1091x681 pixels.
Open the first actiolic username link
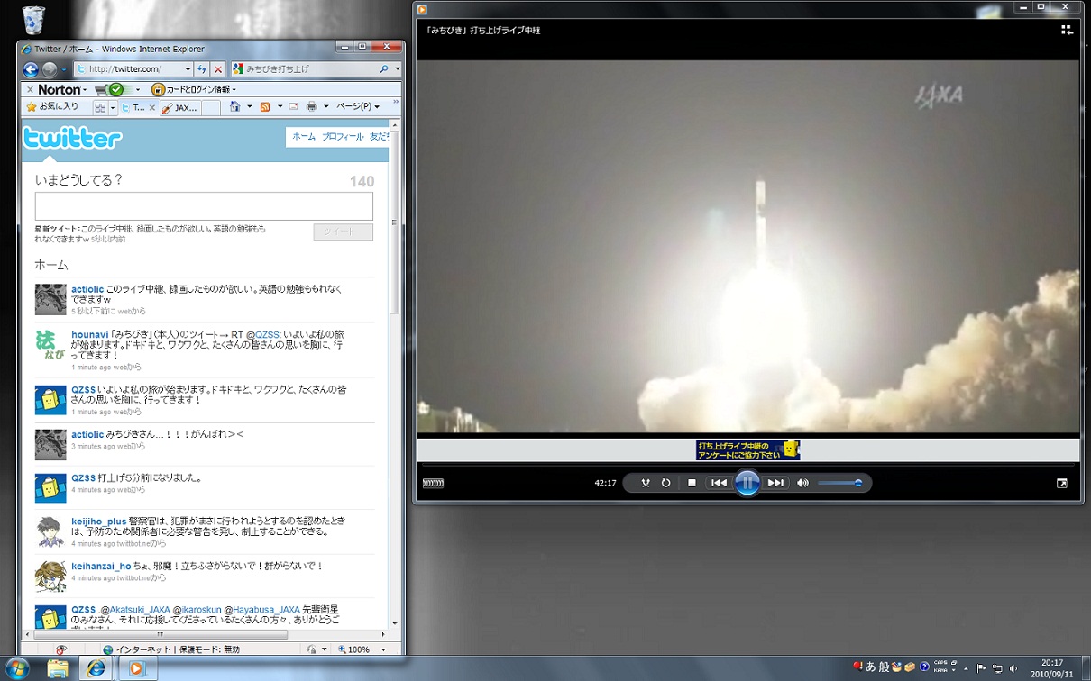[87, 289]
